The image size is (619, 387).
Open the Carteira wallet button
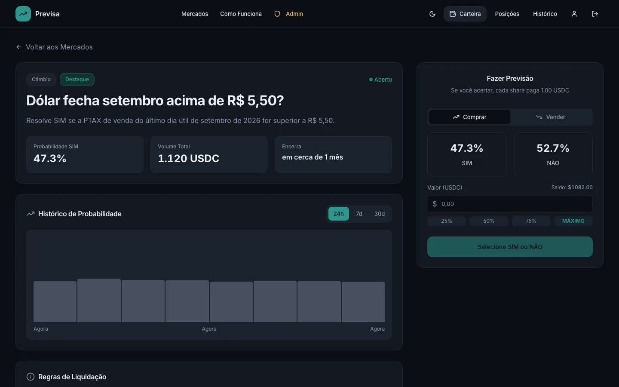465,14
